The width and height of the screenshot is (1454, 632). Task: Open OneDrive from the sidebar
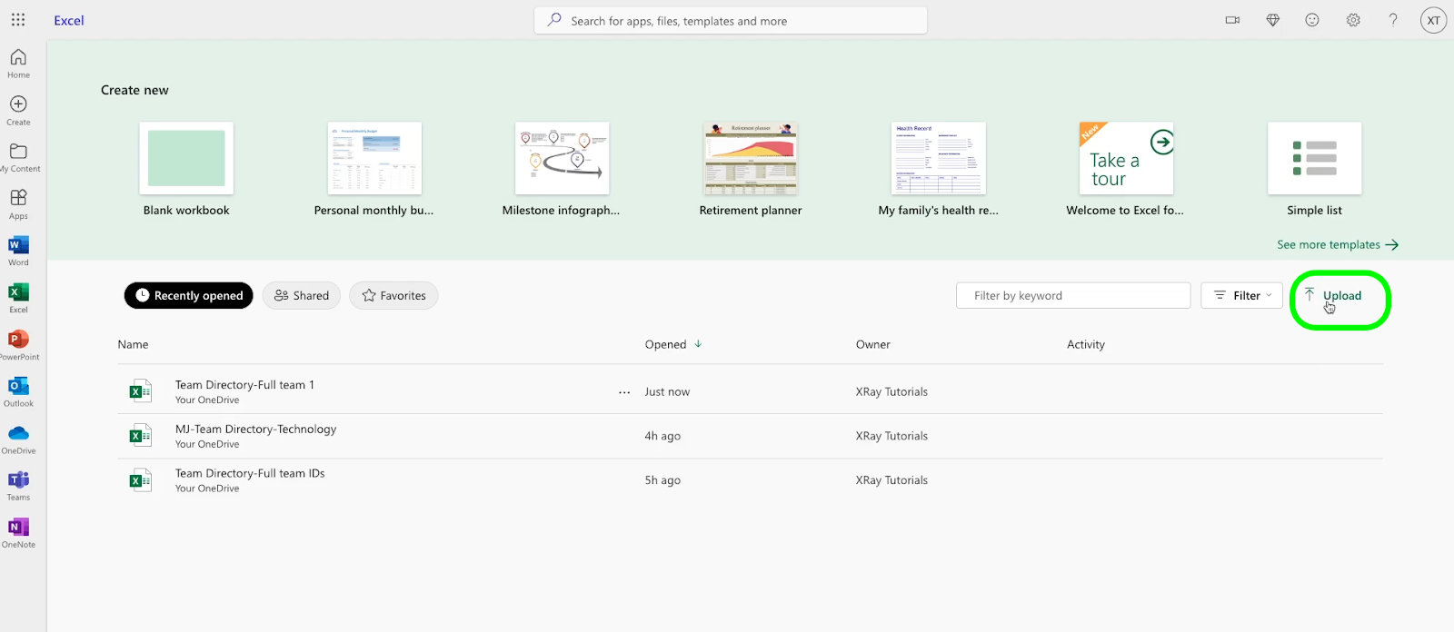(18, 439)
